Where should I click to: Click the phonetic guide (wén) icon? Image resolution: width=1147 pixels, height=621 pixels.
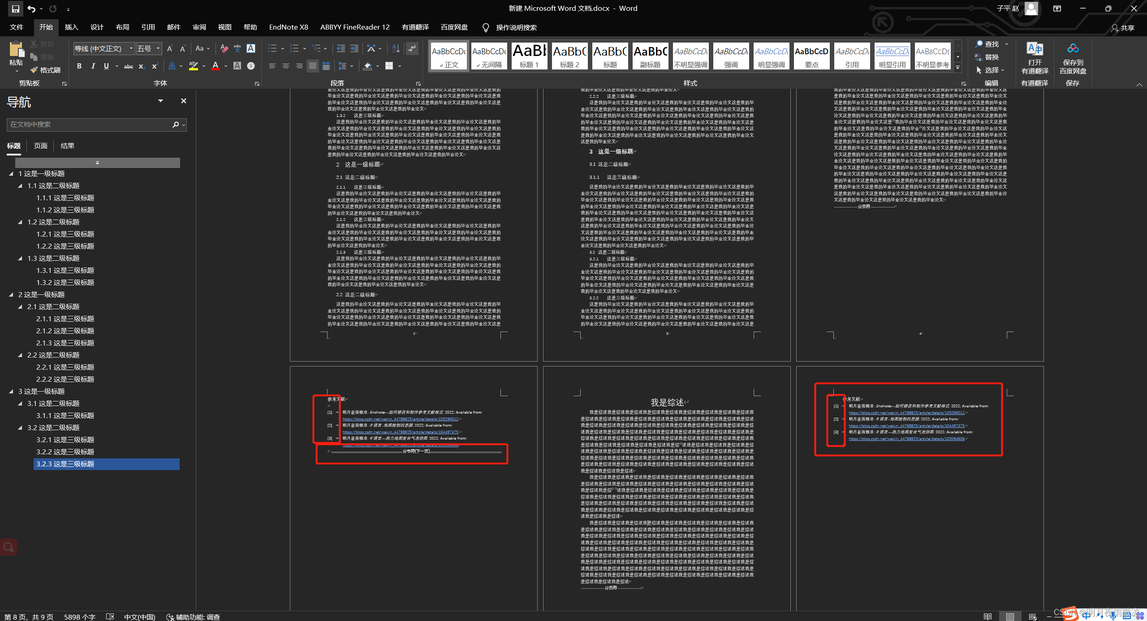pos(237,48)
